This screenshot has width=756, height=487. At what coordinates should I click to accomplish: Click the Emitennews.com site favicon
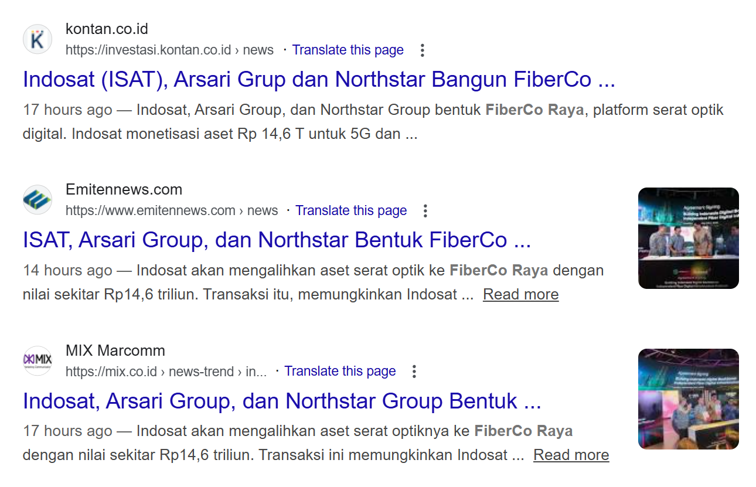[38, 200]
